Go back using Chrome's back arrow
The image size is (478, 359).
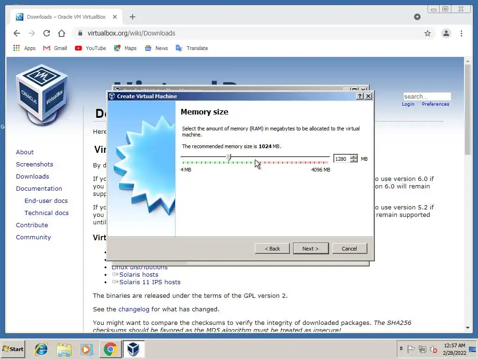[17, 33]
